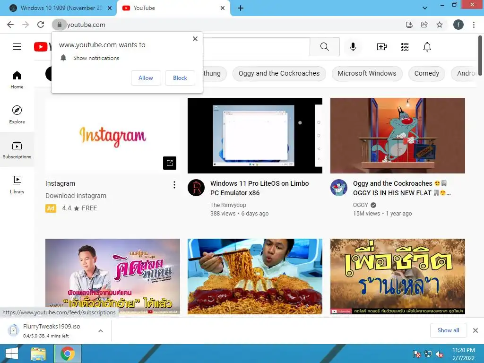Click the address bar URL youtube.com
Image resolution: width=484 pixels, height=363 pixels.
coord(86,25)
